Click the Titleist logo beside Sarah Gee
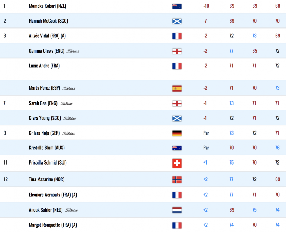Viewport: 286px width, 232px height. pos(66,103)
